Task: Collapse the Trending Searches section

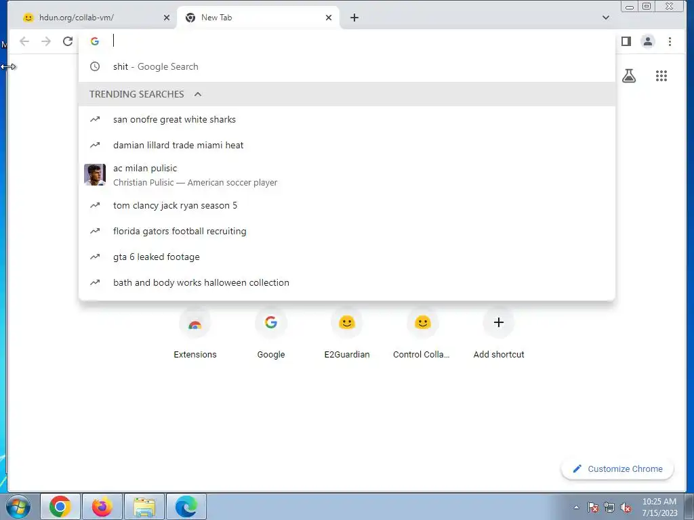Action: (198, 94)
